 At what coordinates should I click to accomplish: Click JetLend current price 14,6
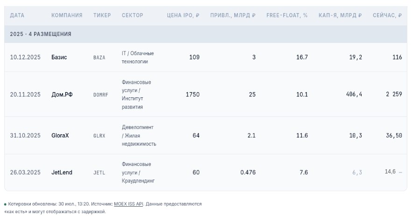390,172
